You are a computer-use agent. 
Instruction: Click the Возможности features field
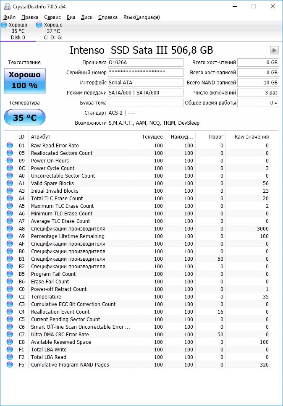(x=194, y=123)
